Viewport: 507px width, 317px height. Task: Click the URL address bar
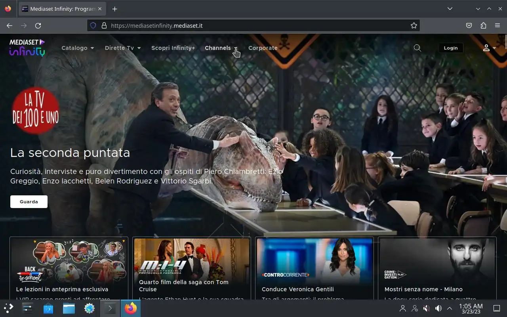pos(253,25)
